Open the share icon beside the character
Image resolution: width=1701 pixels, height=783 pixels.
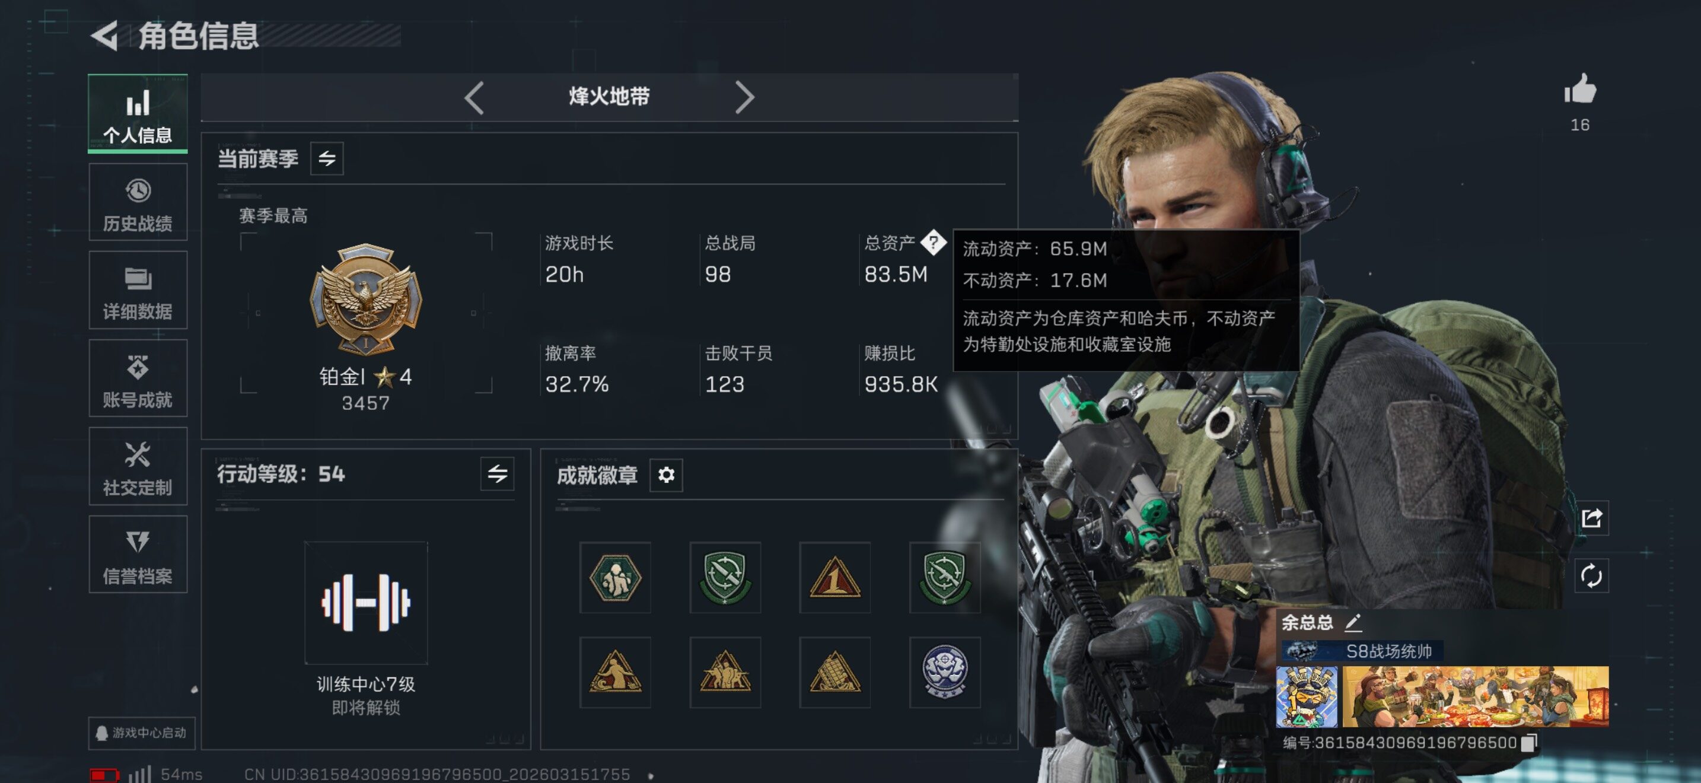click(x=1591, y=518)
